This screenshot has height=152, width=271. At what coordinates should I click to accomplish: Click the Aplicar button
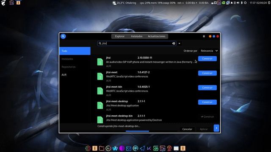pos(204,129)
